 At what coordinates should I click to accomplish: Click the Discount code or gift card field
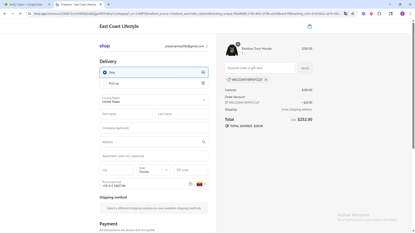pos(260,68)
